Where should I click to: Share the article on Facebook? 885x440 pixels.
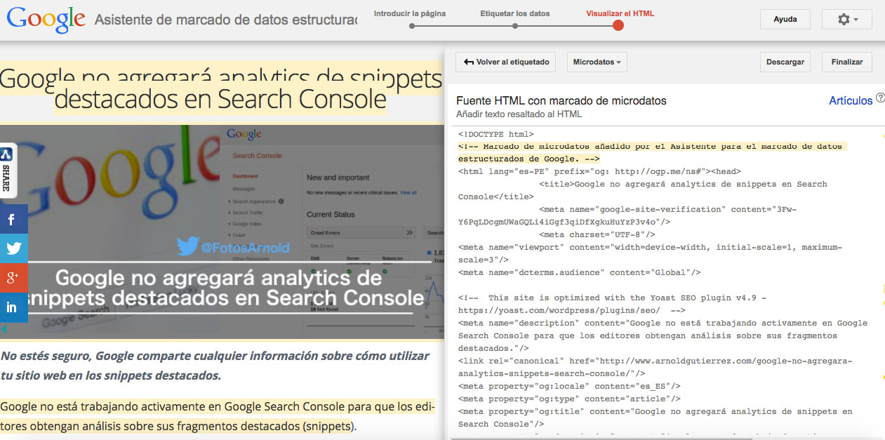[x=13, y=219]
